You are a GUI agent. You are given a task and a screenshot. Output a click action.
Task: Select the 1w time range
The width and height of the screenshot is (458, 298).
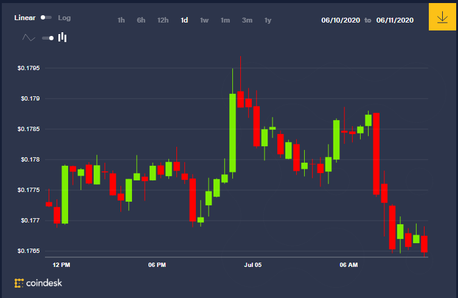[204, 20]
